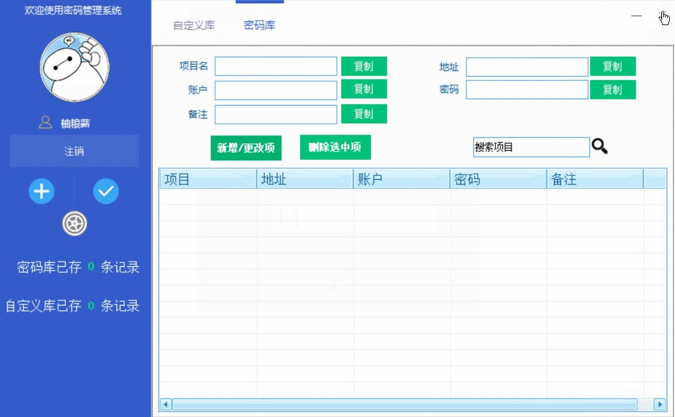This screenshot has height=417, width=675.
Task: Click the Baymax profile avatar
Action: pos(75,67)
